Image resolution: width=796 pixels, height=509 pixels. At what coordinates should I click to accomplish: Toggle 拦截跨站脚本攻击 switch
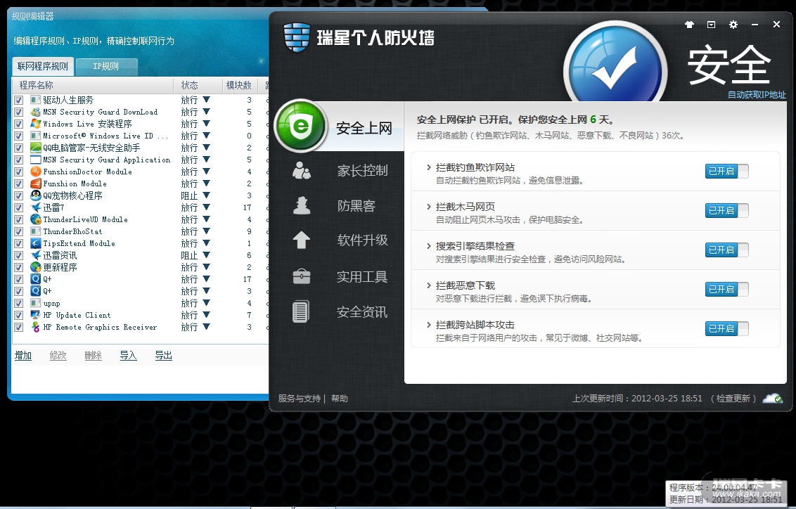click(x=726, y=328)
